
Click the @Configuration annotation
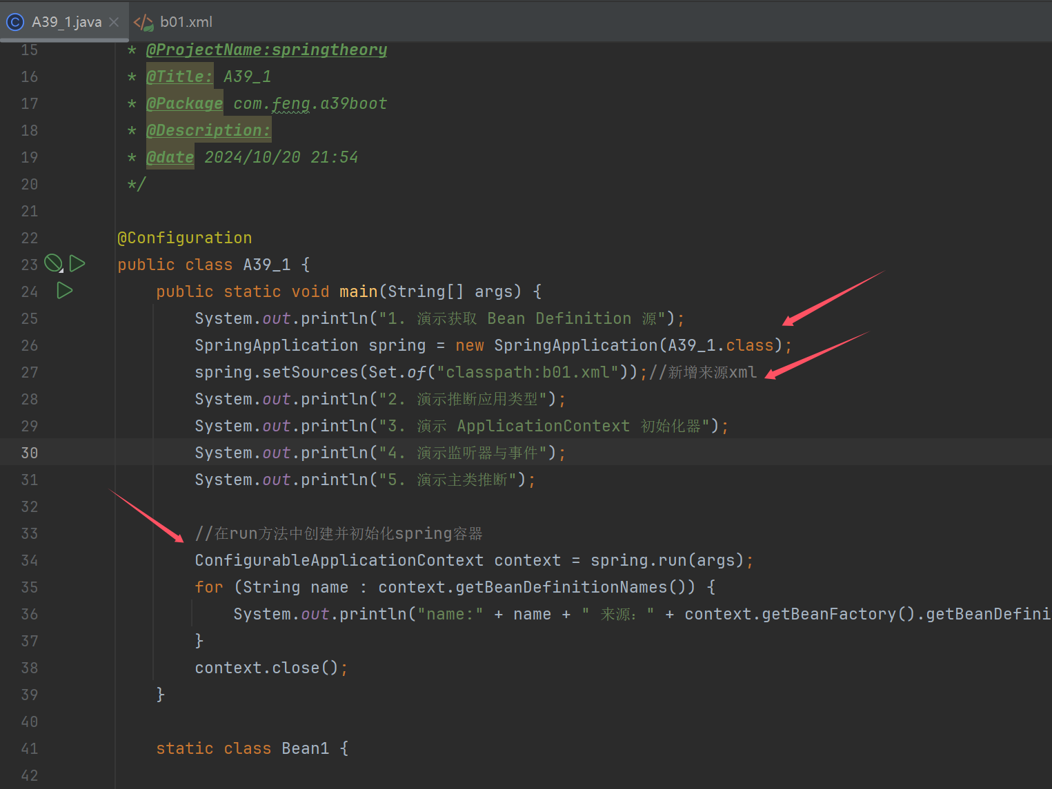click(185, 238)
